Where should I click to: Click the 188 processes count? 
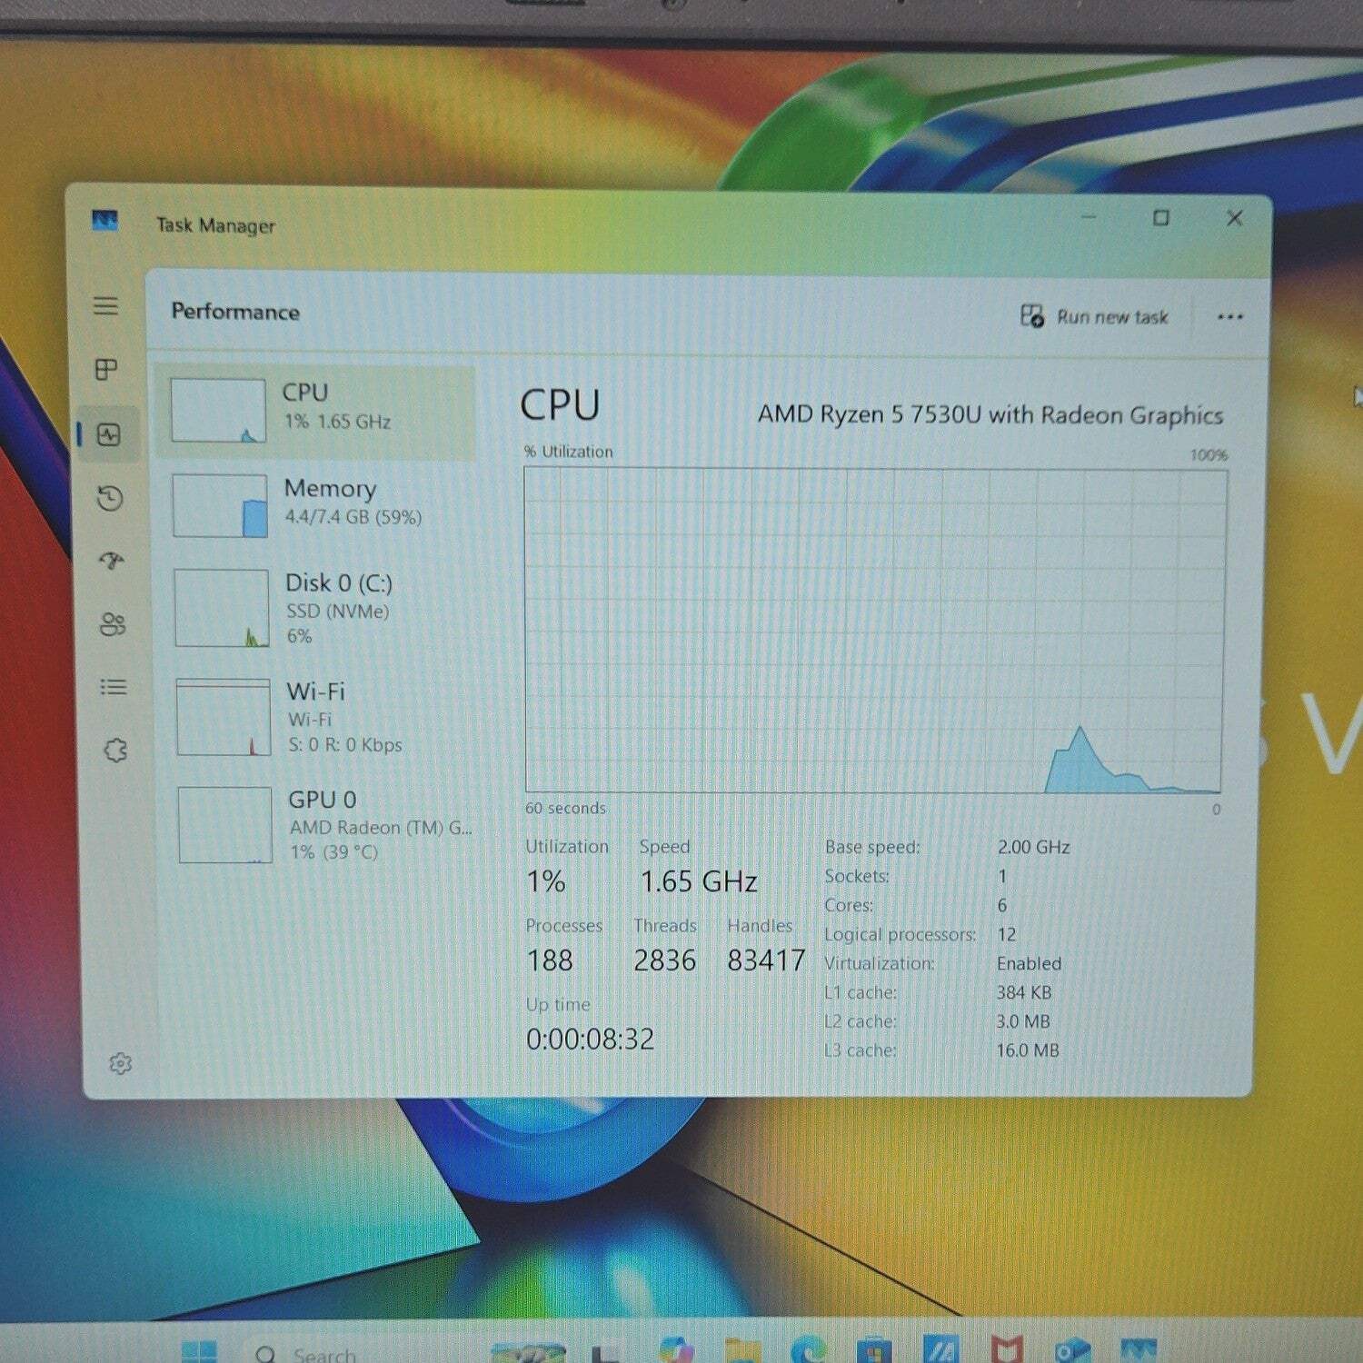click(550, 960)
